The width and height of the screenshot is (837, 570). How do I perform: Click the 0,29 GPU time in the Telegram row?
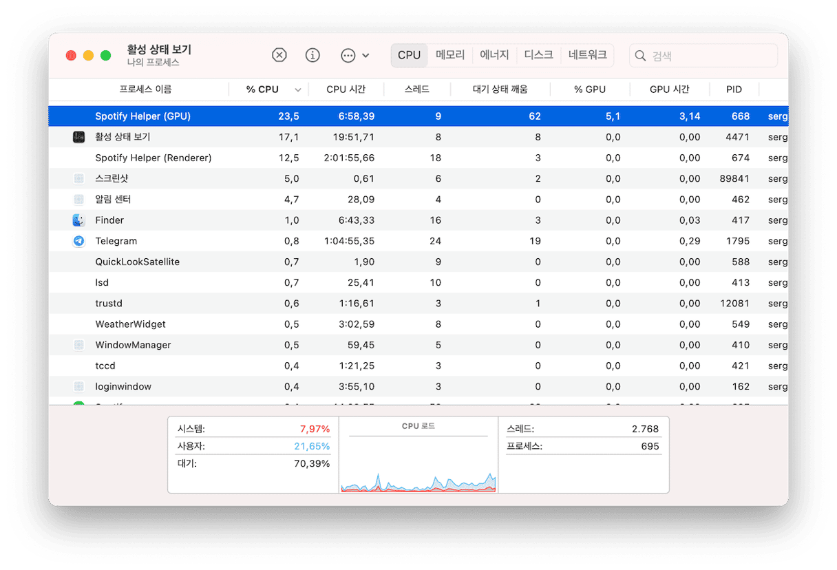point(690,241)
